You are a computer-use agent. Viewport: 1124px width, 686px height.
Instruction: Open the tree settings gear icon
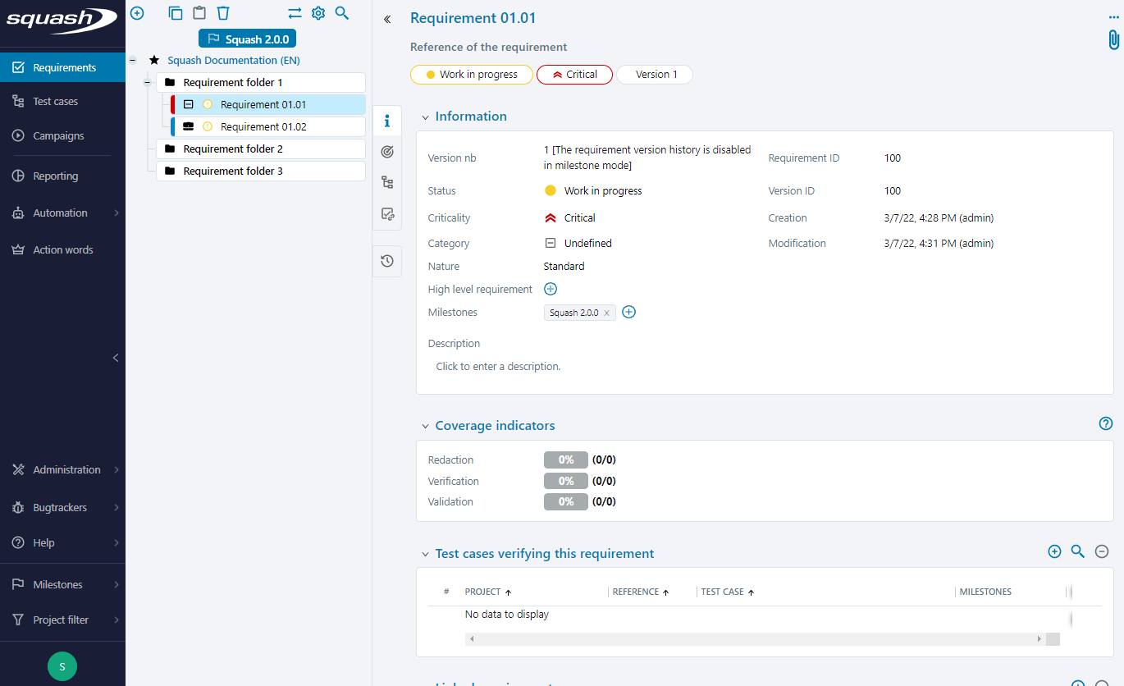(318, 13)
